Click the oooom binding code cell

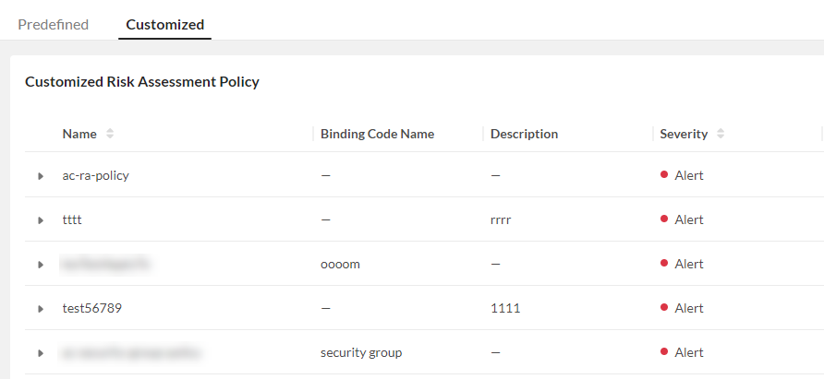pyautogui.click(x=339, y=264)
